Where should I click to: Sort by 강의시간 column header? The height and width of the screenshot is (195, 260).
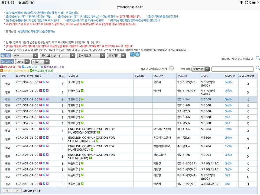click(182, 76)
